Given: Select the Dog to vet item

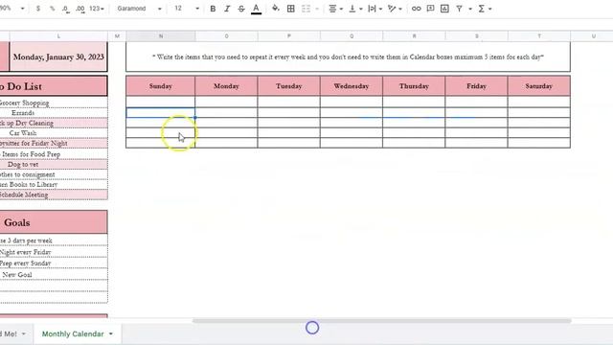Looking at the screenshot, I should tap(54, 164).
